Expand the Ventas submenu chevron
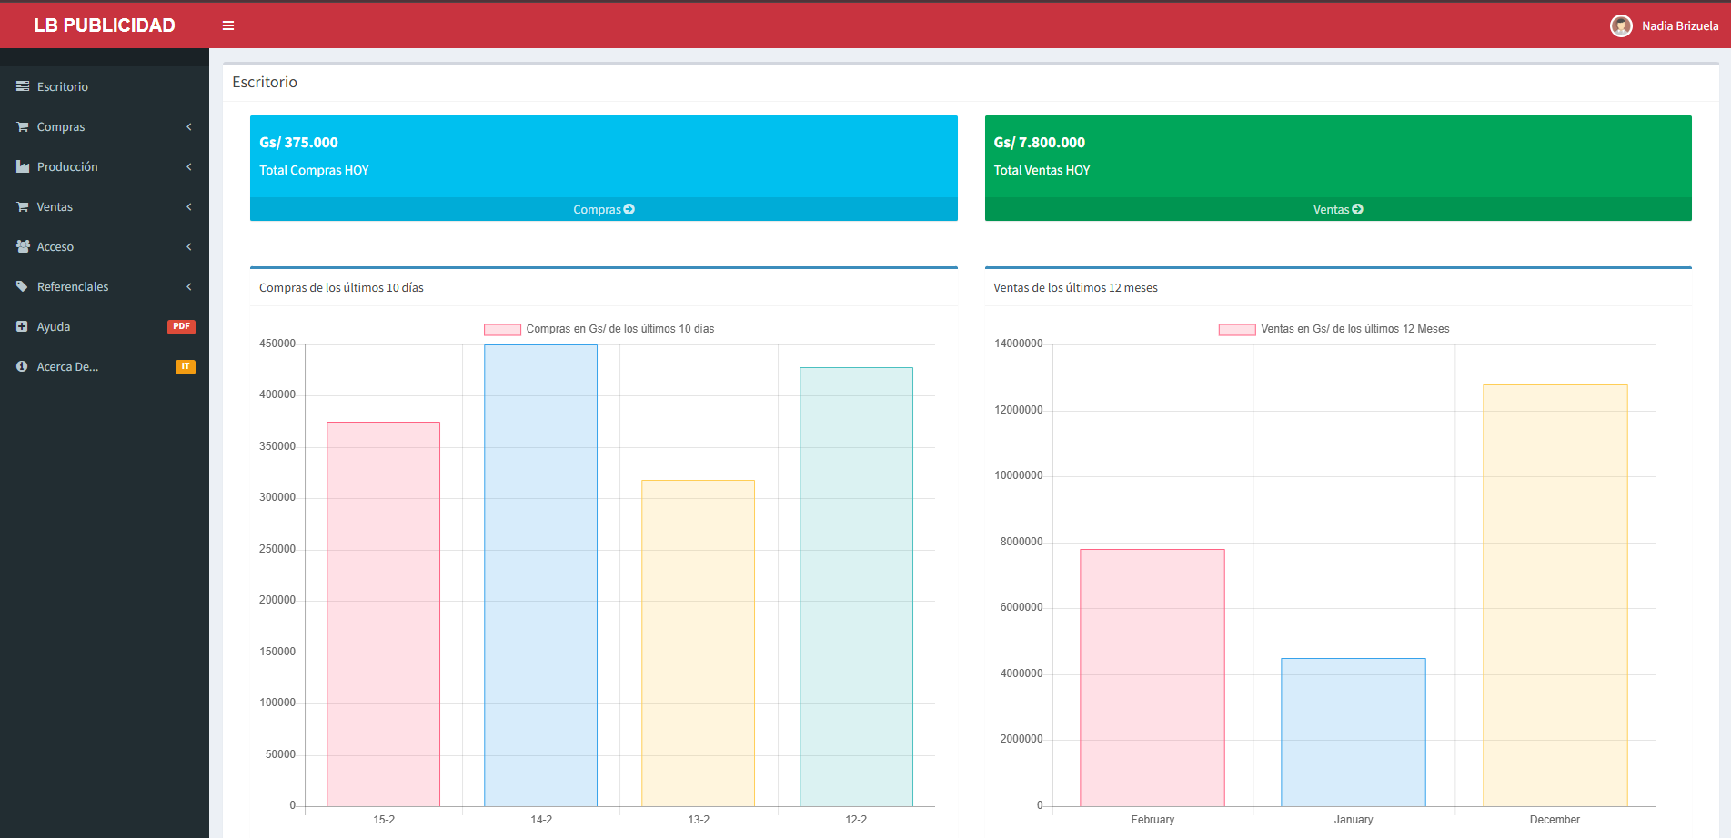 click(189, 206)
